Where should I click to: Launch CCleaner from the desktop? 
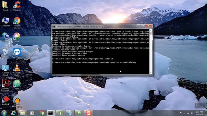coord(17,6)
